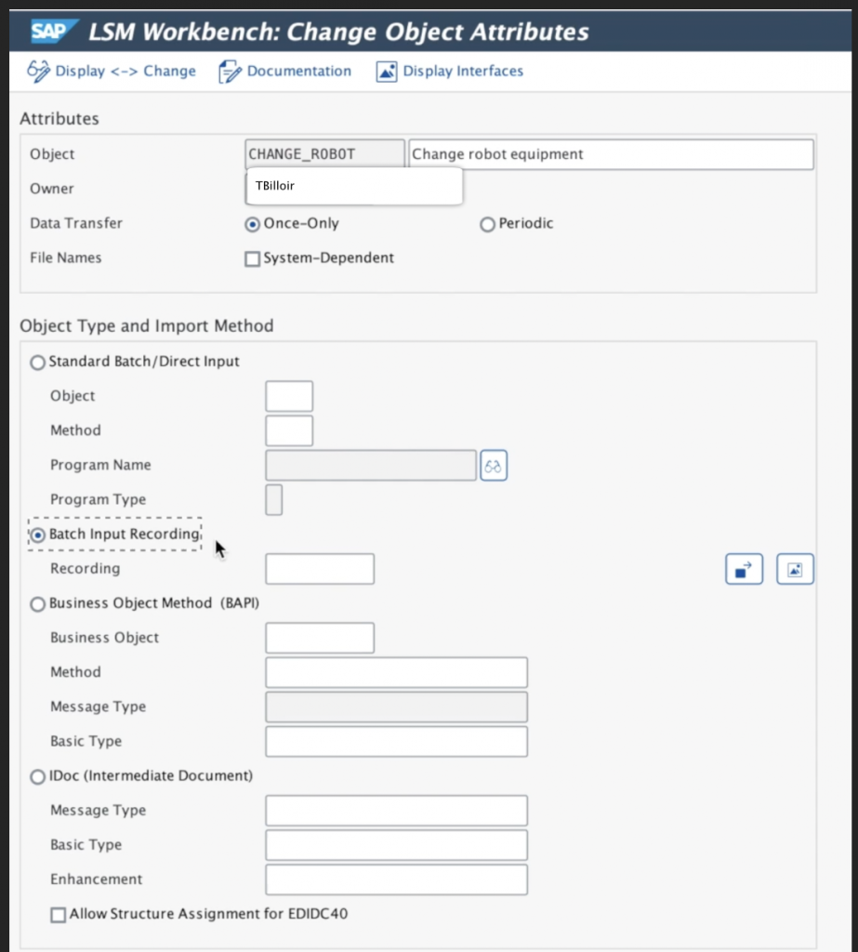
Task: Click glasses icon beside Program Name
Action: tap(494, 466)
